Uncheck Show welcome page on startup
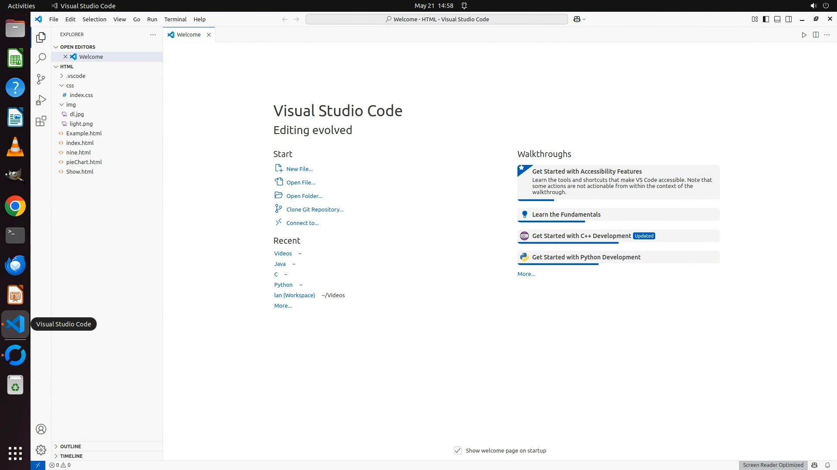Viewport: 837px width, 470px height. [458, 450]
